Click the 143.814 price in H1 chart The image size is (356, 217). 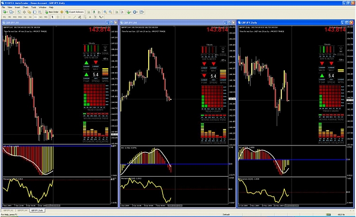tap(100, 30)
